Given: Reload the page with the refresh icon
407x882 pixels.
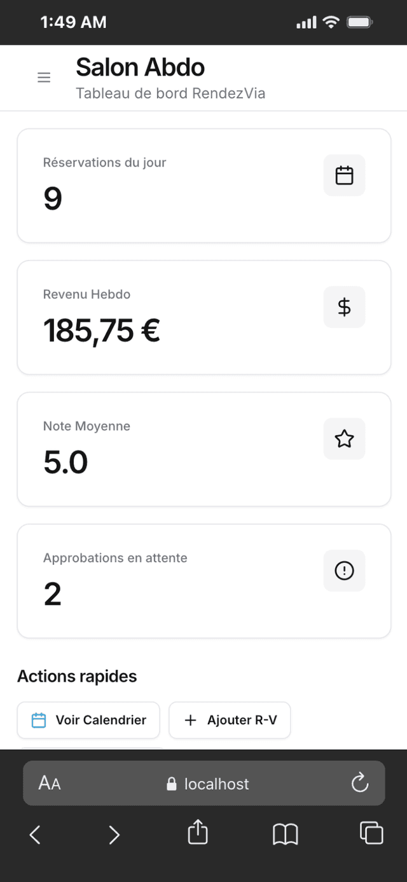Looking at the screenshot, I should [x=360, y=782].
